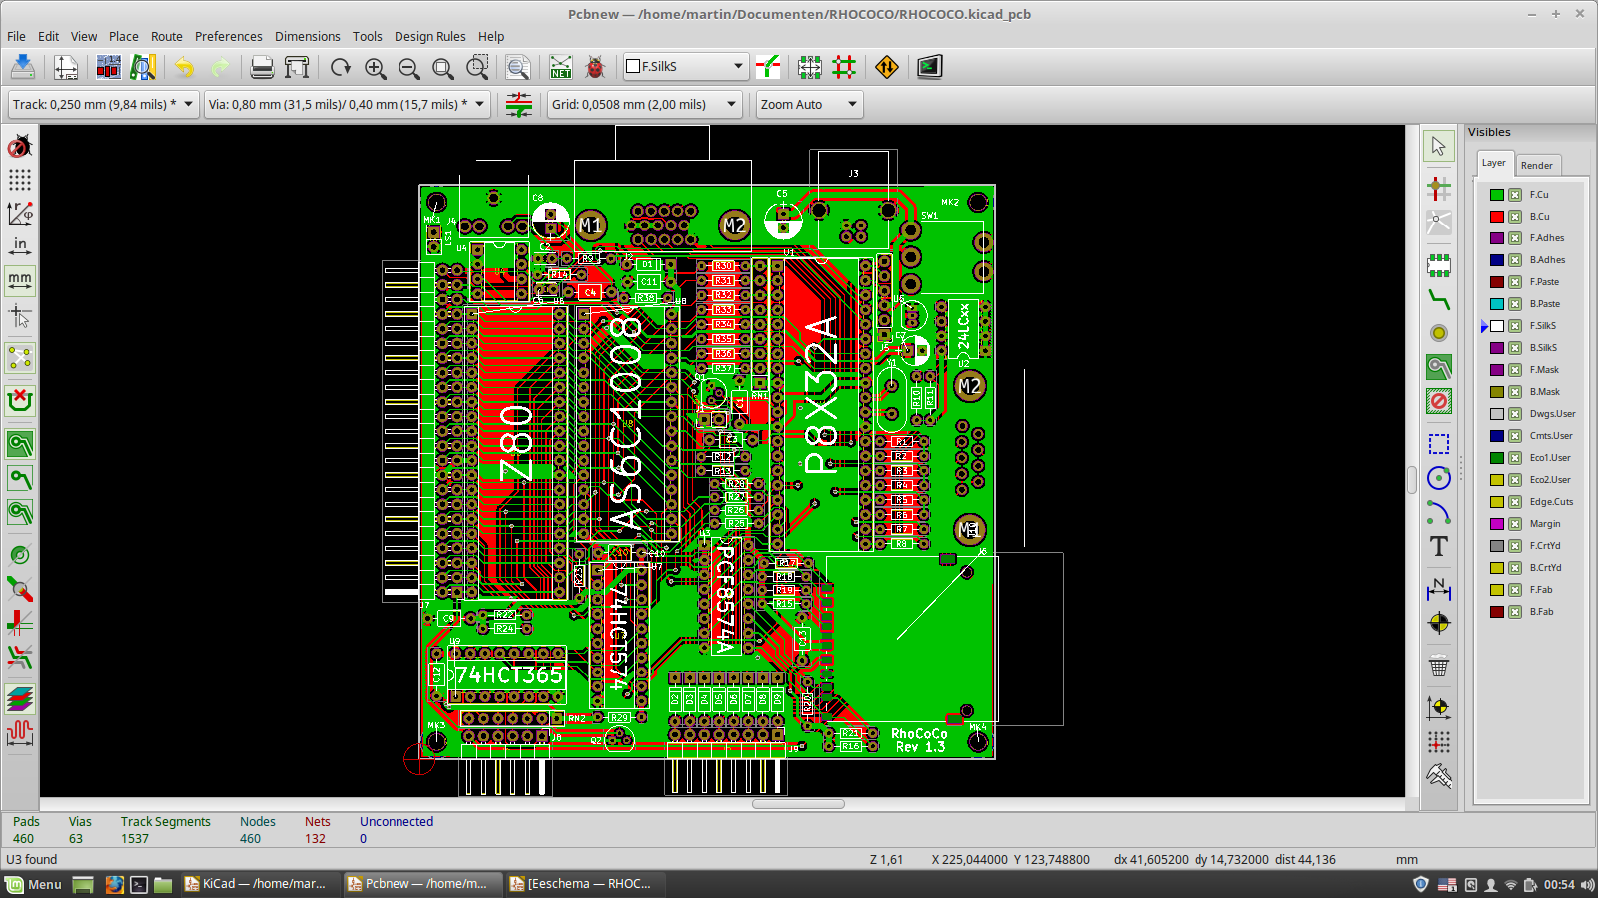Toggle grid display icon
The image size is (1598, 898).
[20, 180]
